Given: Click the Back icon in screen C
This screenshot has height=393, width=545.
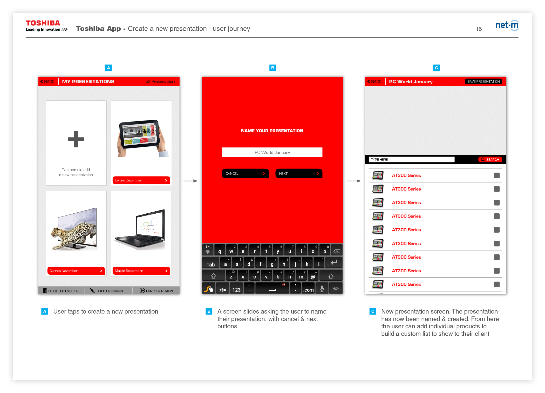Looking at the screenshot, I should pyautogui.click(x=375, y=82).
